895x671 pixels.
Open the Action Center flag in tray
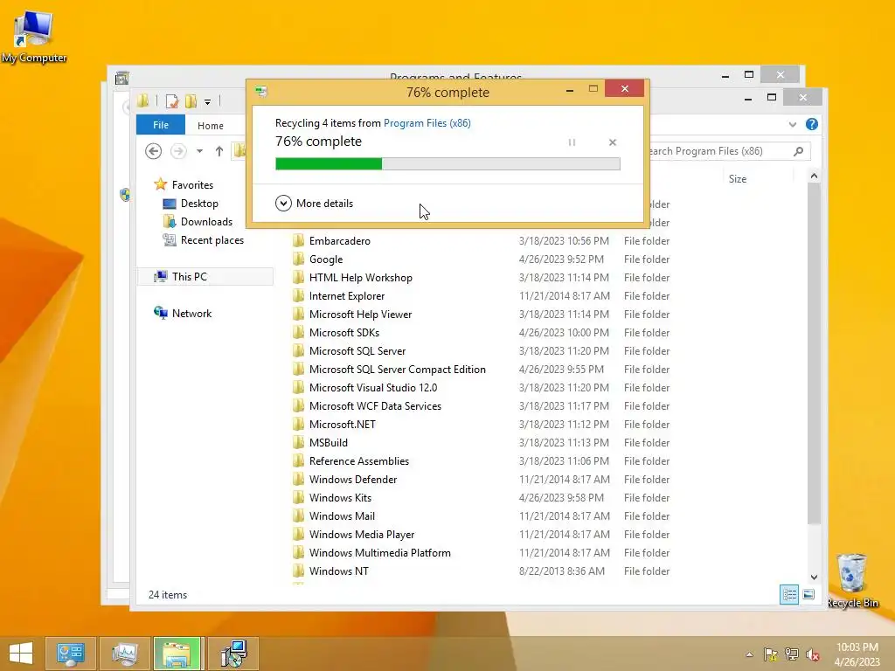pyautogui.click(x=770, y=654)
